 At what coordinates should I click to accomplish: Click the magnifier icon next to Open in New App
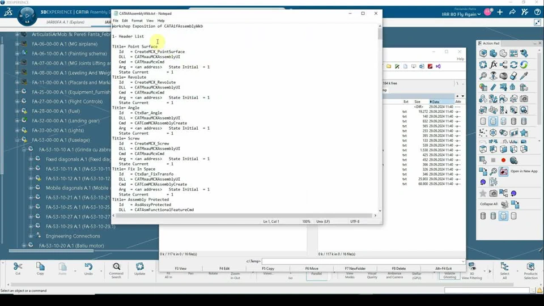(494, 171)
